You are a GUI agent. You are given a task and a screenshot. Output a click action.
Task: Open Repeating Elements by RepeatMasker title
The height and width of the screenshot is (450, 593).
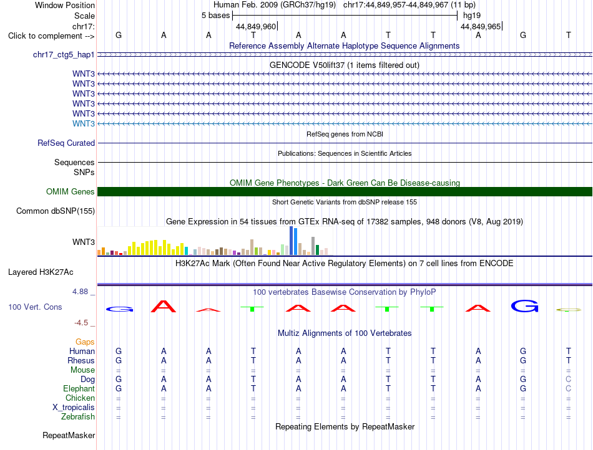tap(345, 426)
